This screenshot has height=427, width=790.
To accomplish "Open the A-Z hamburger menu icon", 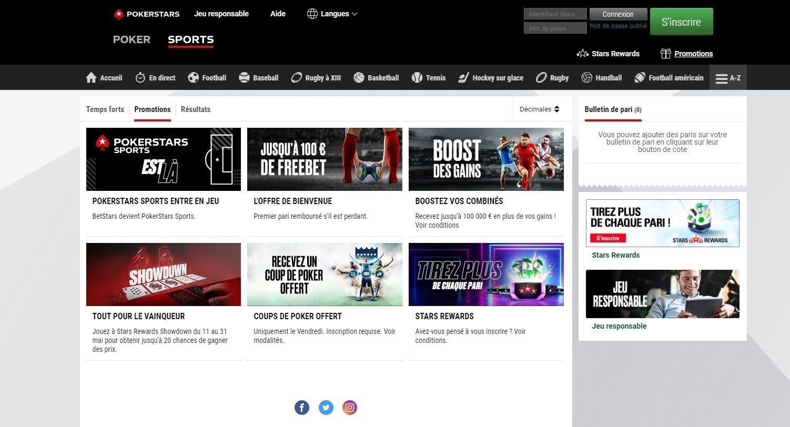I will [721, 78].
